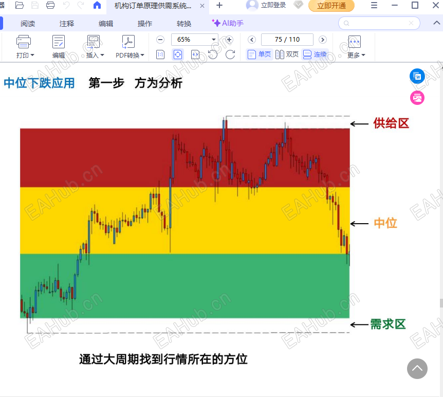Open a file with the folder icon
This screenshot has height=397, width=443.
19,5
